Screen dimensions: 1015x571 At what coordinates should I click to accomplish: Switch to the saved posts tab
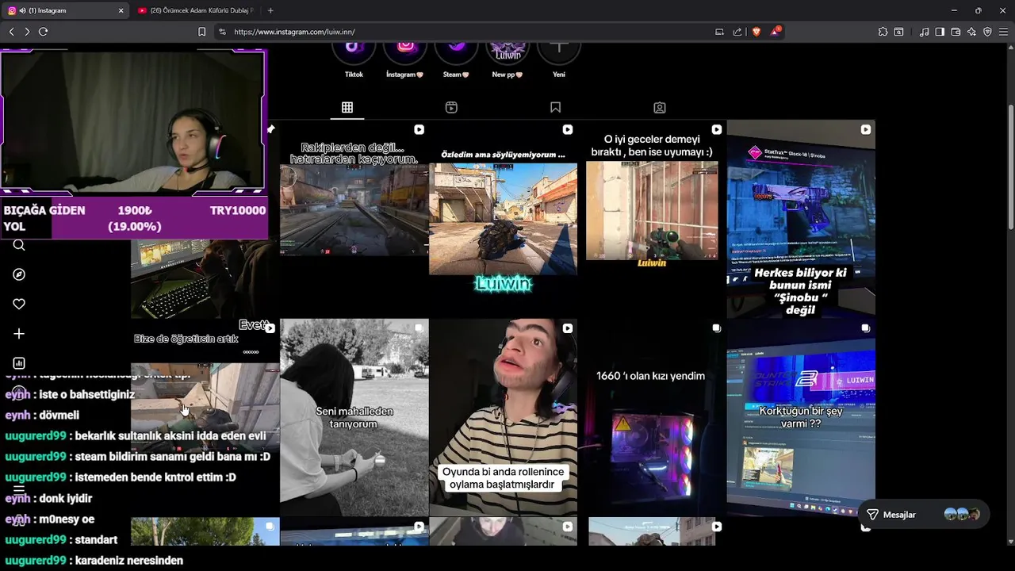(x=555, y=107)
